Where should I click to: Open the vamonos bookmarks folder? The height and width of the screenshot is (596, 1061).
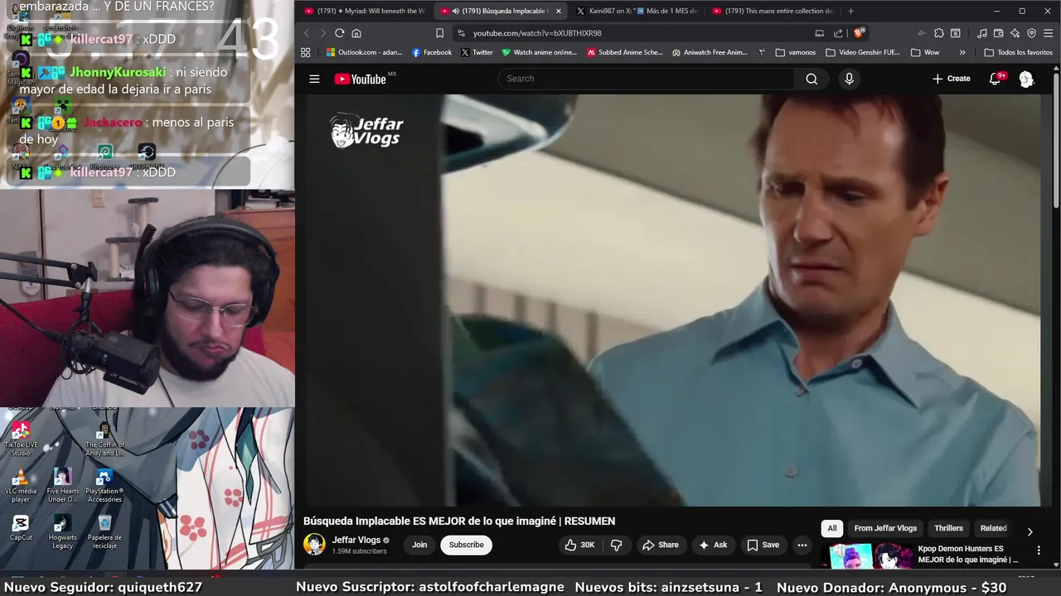[x=795, y=52]
